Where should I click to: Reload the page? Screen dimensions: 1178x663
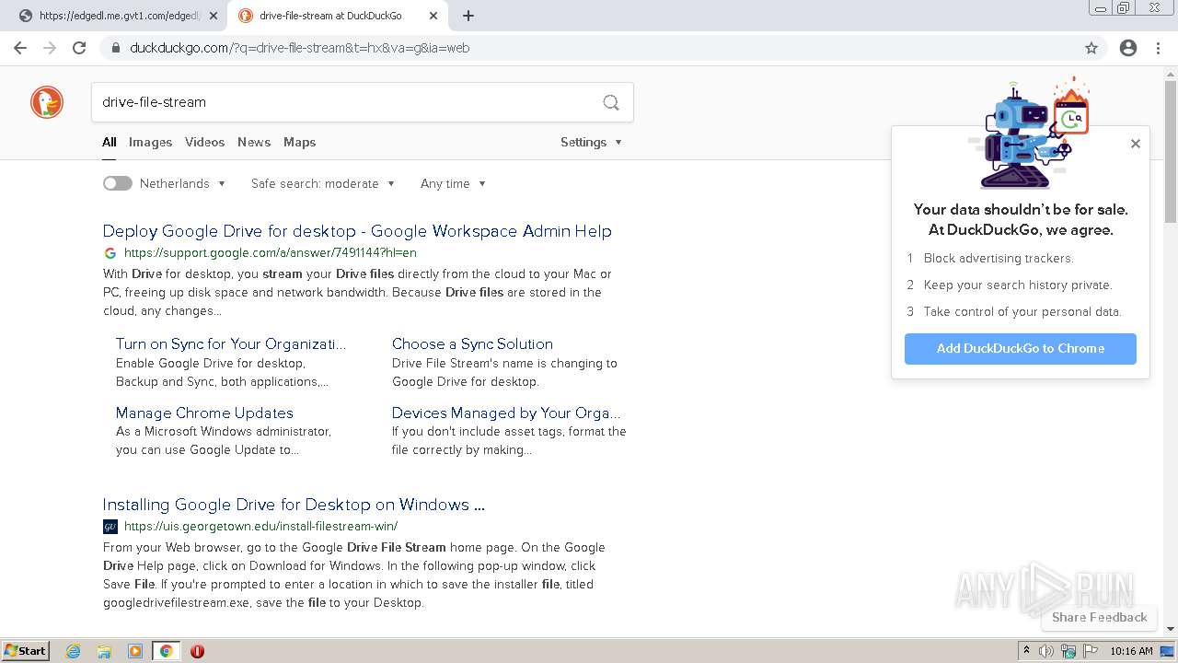[79, 48]
